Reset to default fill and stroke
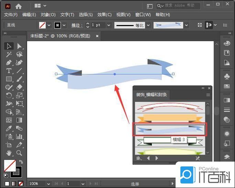Screen dimensions: 235x188 (6, 175)
